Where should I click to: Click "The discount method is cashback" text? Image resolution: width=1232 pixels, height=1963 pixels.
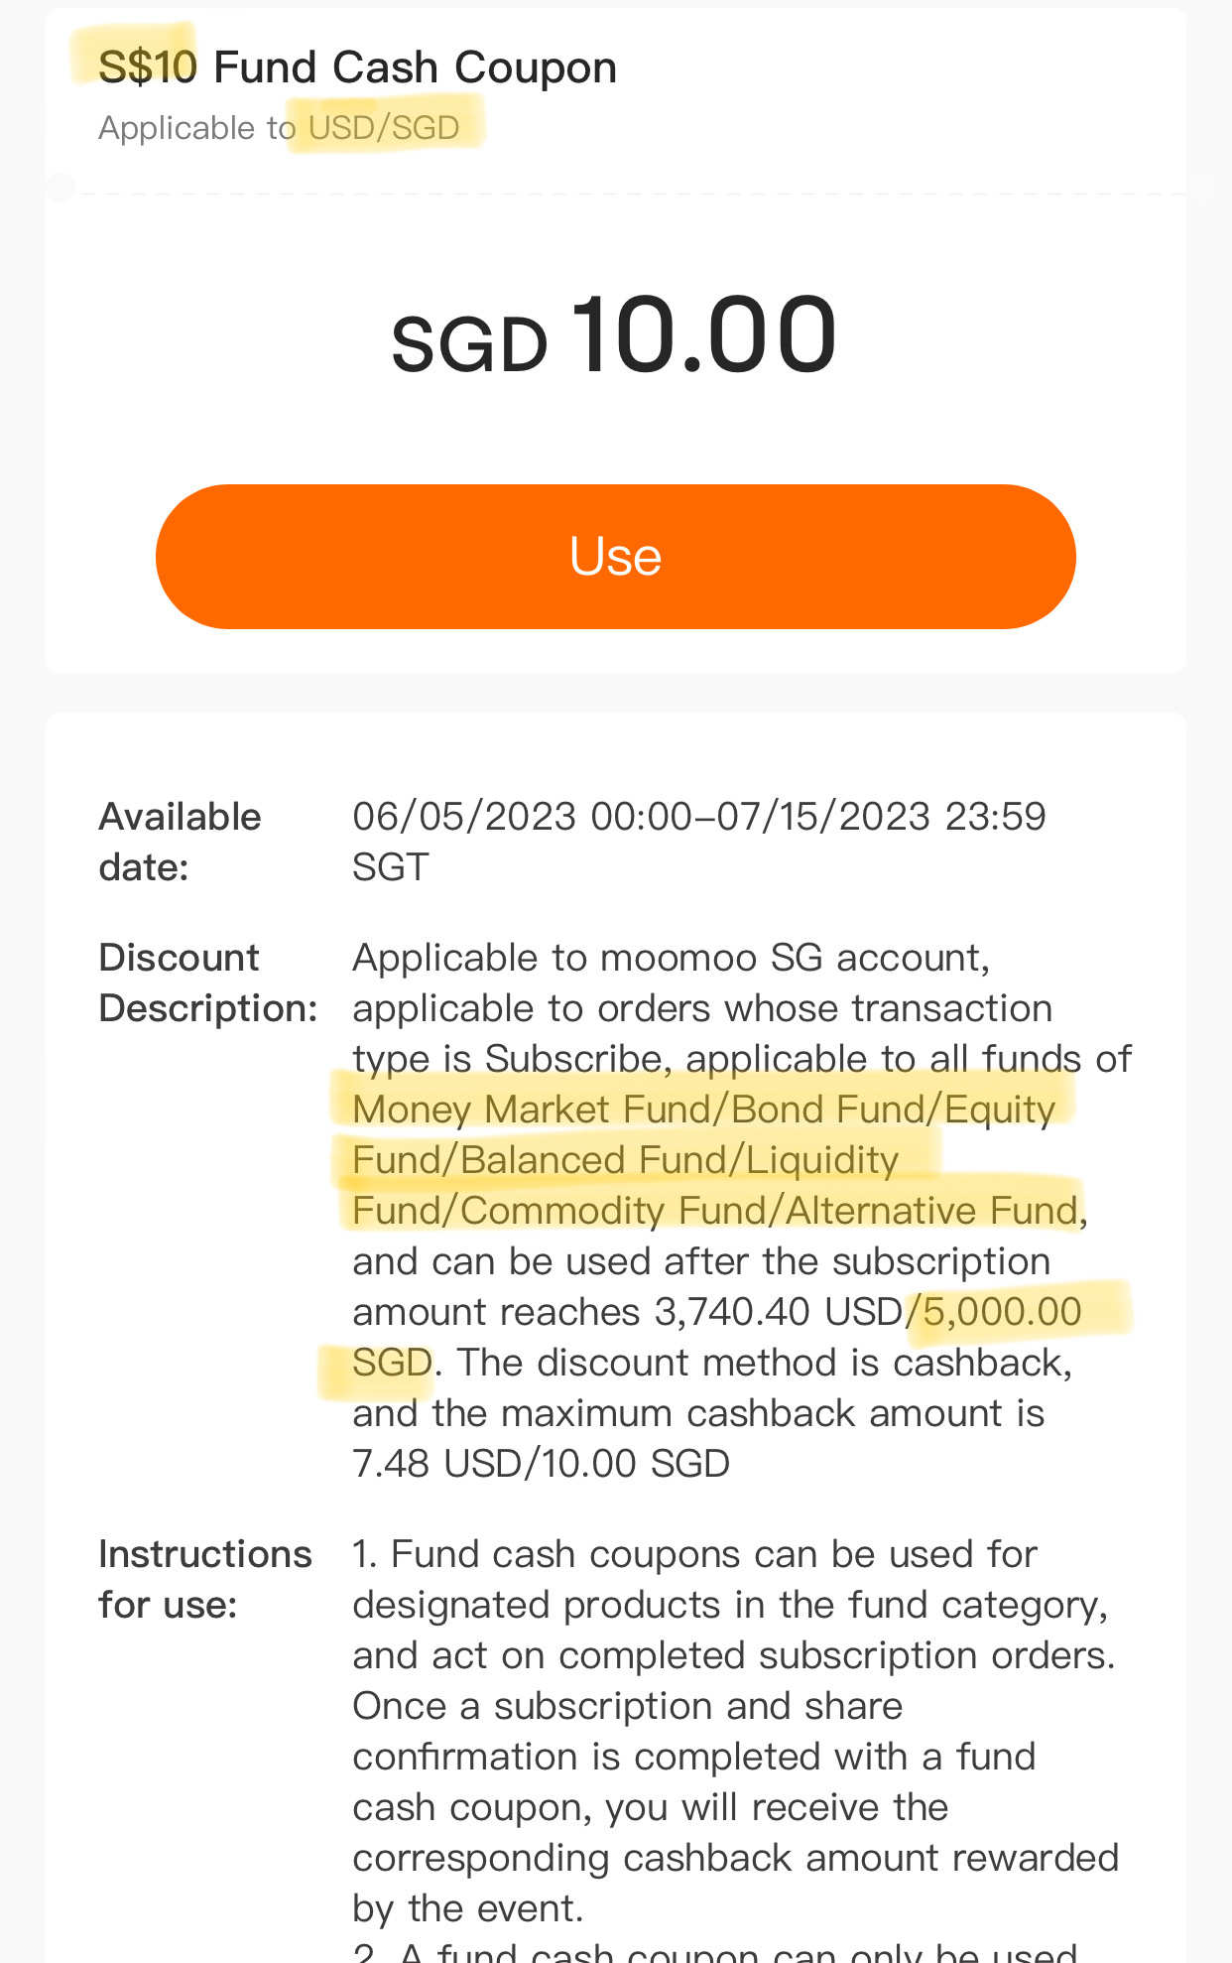(x=764, y=1363)
